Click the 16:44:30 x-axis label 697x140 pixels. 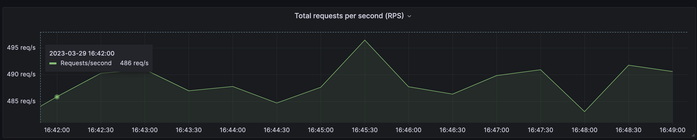pos(277,130)
